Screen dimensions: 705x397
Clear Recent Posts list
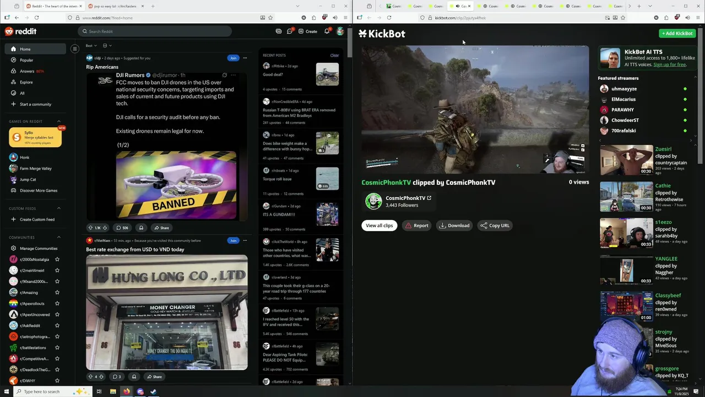334,55
